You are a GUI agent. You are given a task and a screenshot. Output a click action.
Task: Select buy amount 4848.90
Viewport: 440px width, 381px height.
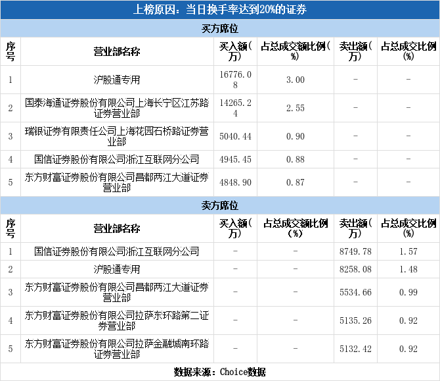coord(235,182)
